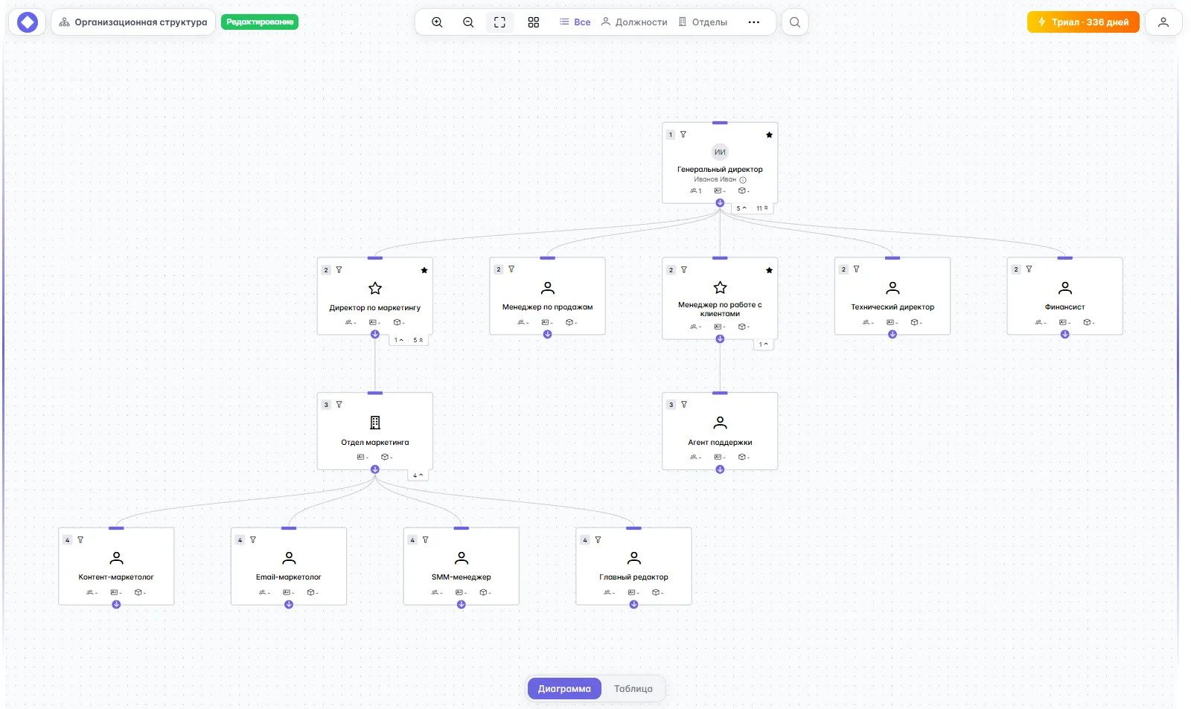Open the grid layout view icon

534,22
